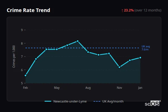Screen dimensions: 168x112
Task: Click the y-axis value 6
Action: click(22, 70)
